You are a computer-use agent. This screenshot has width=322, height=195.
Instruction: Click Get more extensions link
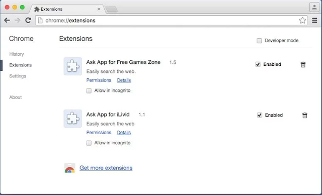coord(106,168)
